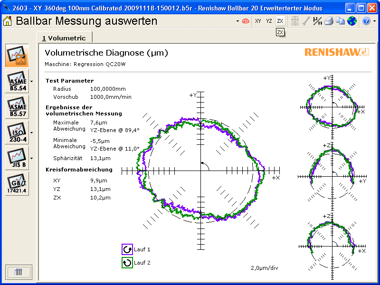Select the GB/T 17421.4 analysis report
Viewport: 380px width, 285px height.
(17, 184)
